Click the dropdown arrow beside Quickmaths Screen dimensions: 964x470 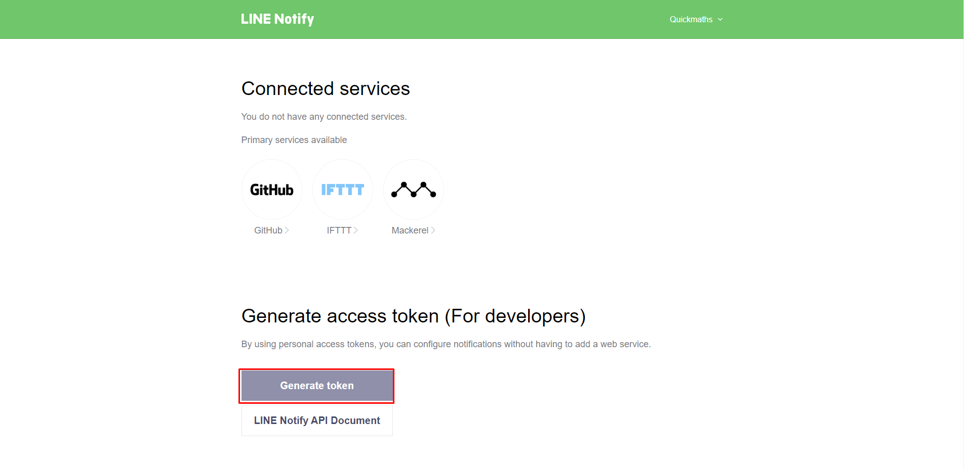pyautogui.click(x=720, y=19)
